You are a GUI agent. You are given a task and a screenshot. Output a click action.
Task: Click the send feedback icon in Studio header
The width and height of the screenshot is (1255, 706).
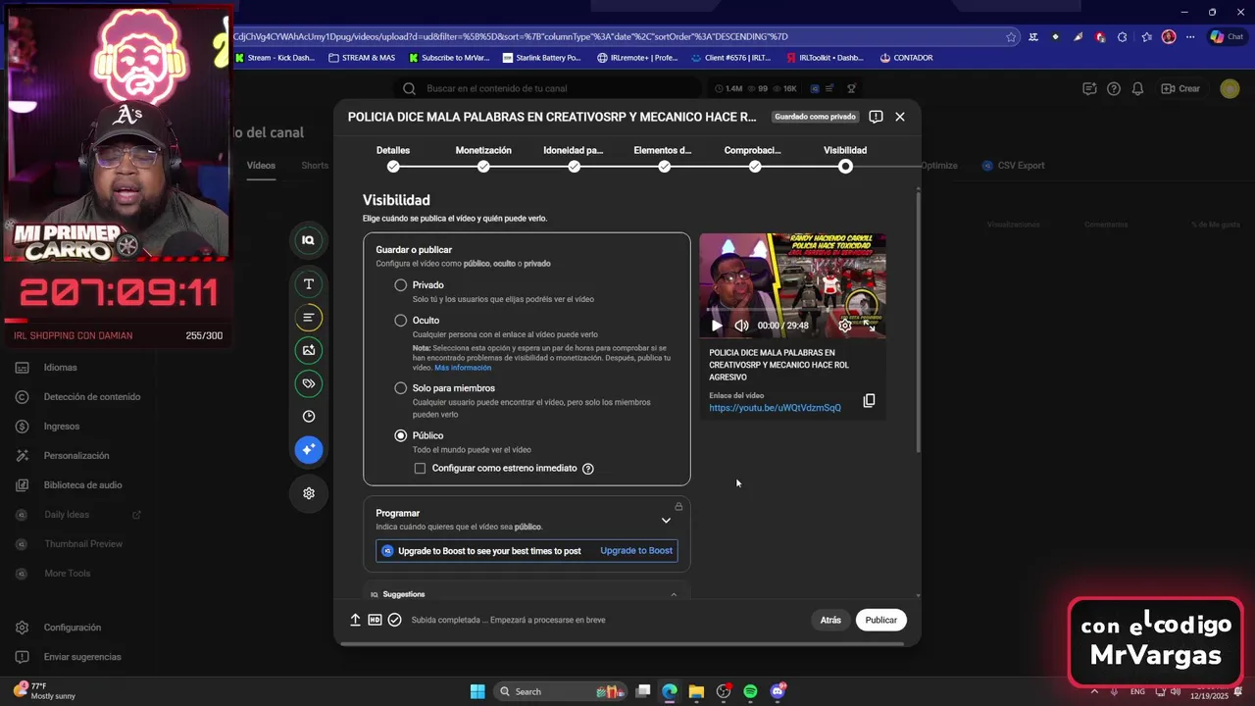pyautogui.click(x=1089, y=88)
